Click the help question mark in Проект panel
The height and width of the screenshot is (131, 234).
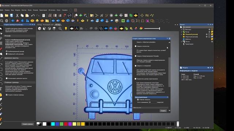tap(208, 25)
